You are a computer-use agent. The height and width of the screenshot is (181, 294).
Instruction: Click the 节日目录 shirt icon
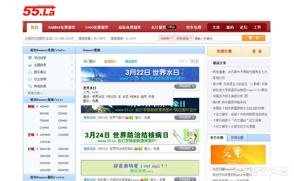pos(30,58)
